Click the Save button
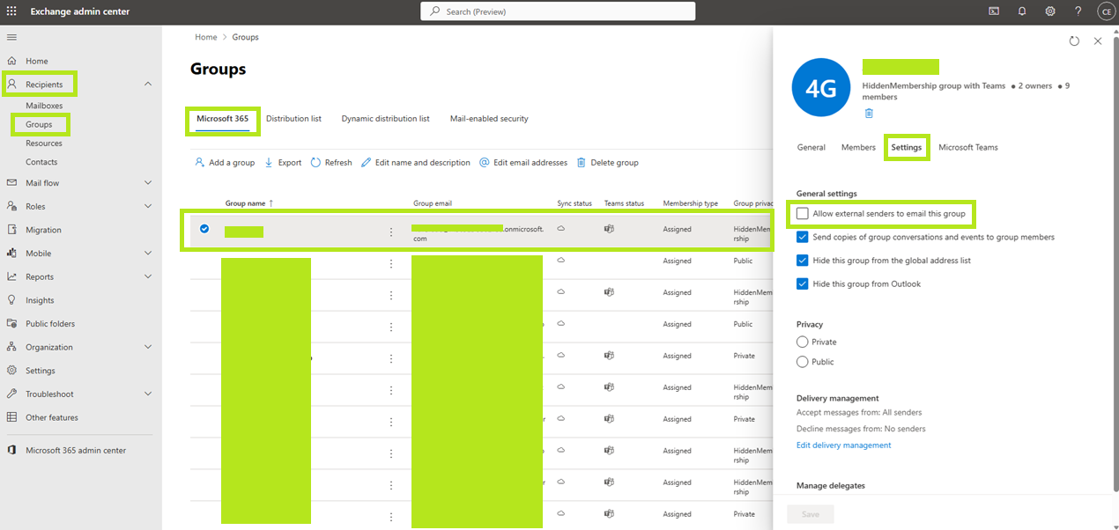Image resolution: width=1119 pixels, height=530 pixels. click(810, 514)
